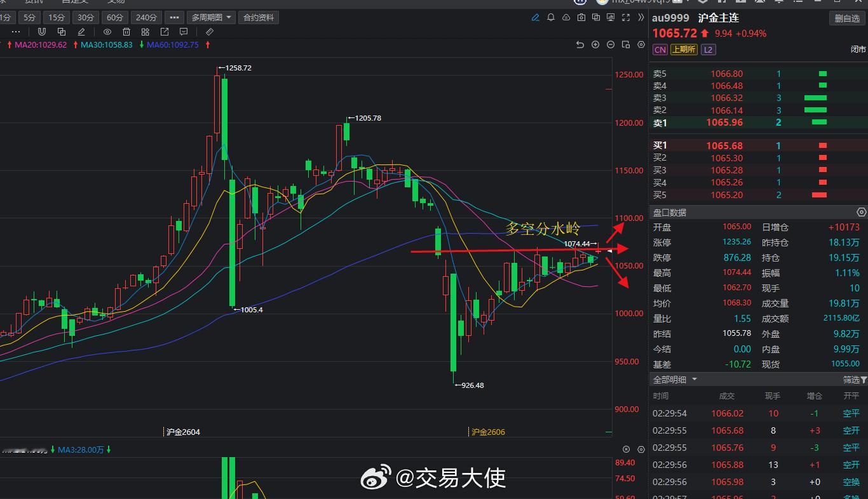This screenshot has width=868, height=499.
Task: Open the 多周期图 dropdown
Action: pos(211,17)
